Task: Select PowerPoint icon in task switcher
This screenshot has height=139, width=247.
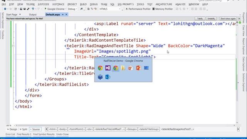Action: (x=139, y=68)
